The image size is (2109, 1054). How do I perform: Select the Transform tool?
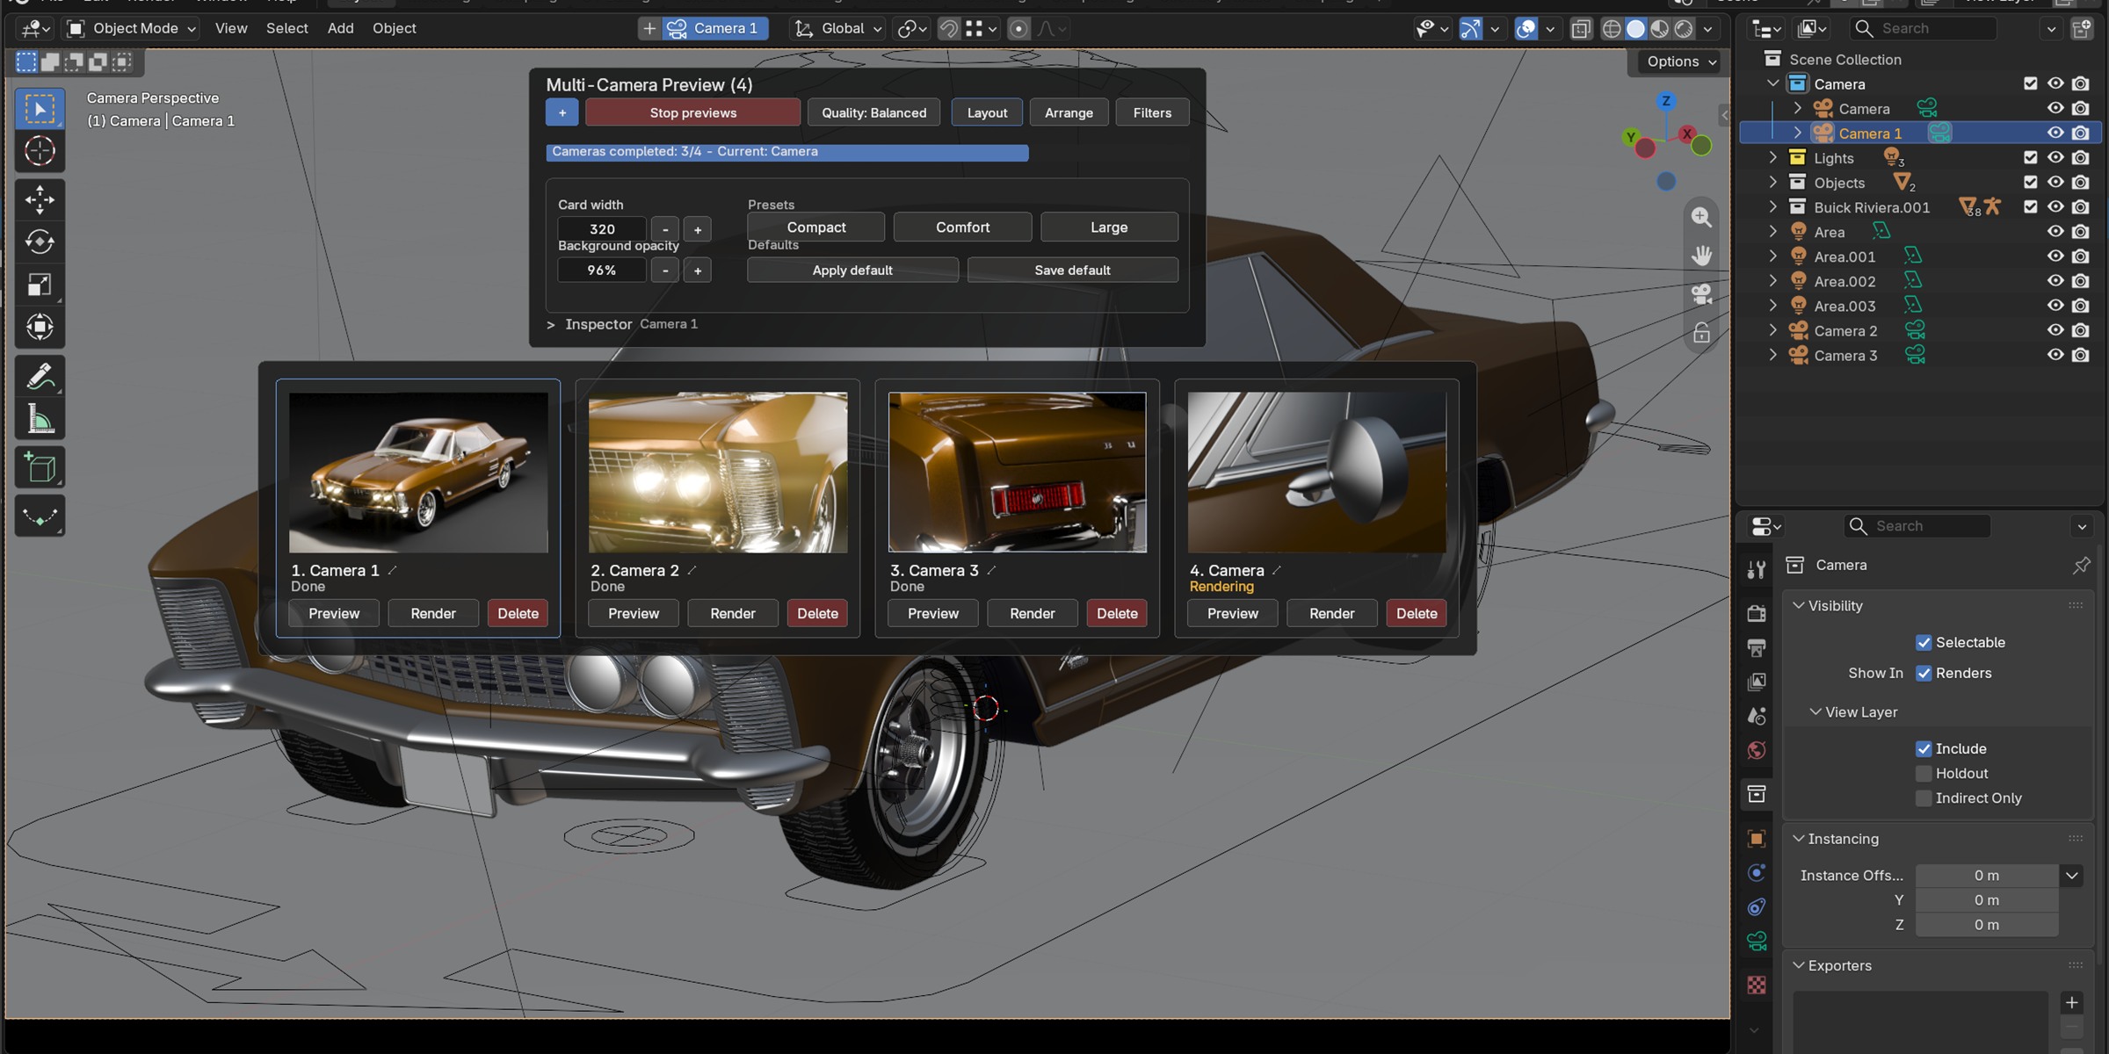40,327
